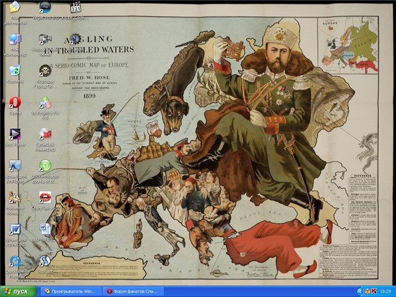396x297 pixels.
Task: Launch the Masyanya cartoon character shortcut
Action: (x=15, y=198)
